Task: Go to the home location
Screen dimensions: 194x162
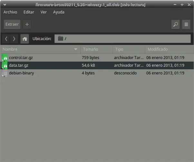Action: click(24, 39)
